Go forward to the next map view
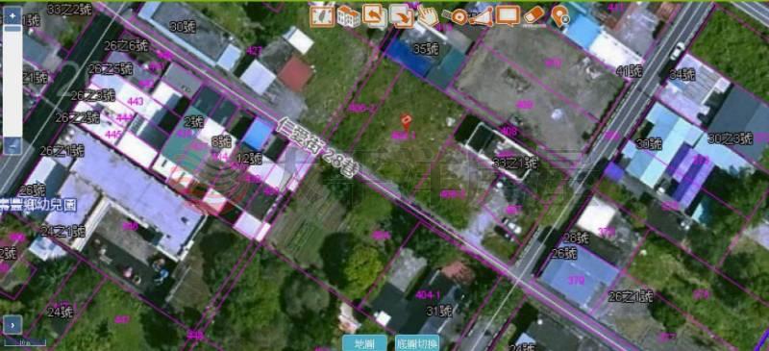Screen dimensions: 769x351 (x=401, y=16)
